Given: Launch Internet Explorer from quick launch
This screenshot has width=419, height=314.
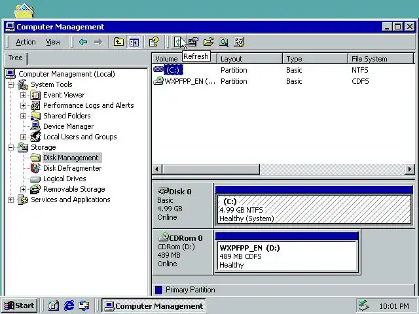Looking at the screenshot, I should click(69, 305).
